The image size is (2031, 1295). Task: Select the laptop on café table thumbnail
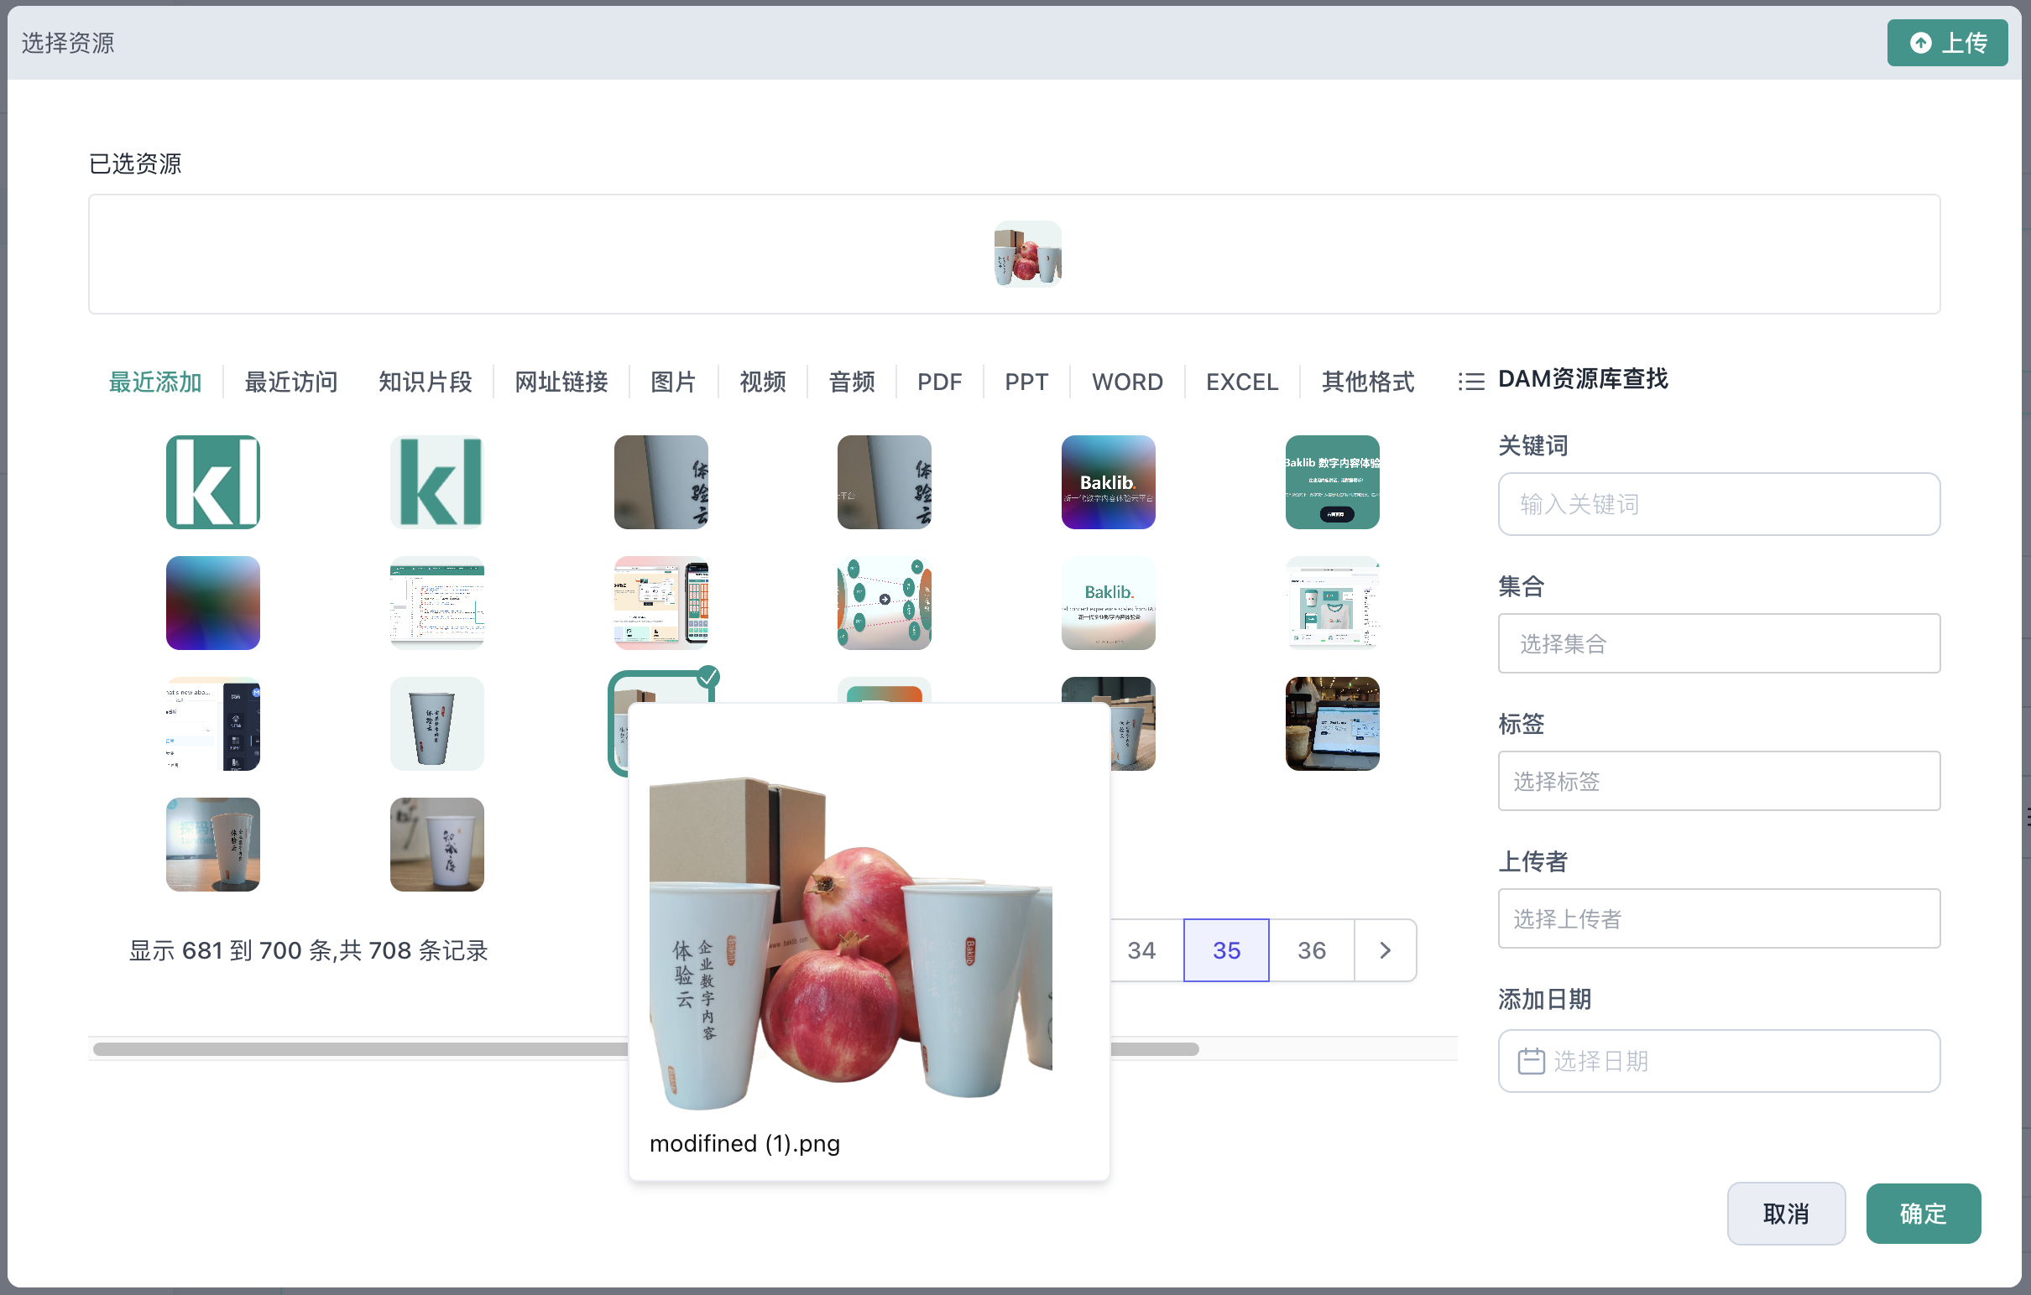pos(1332,723)
